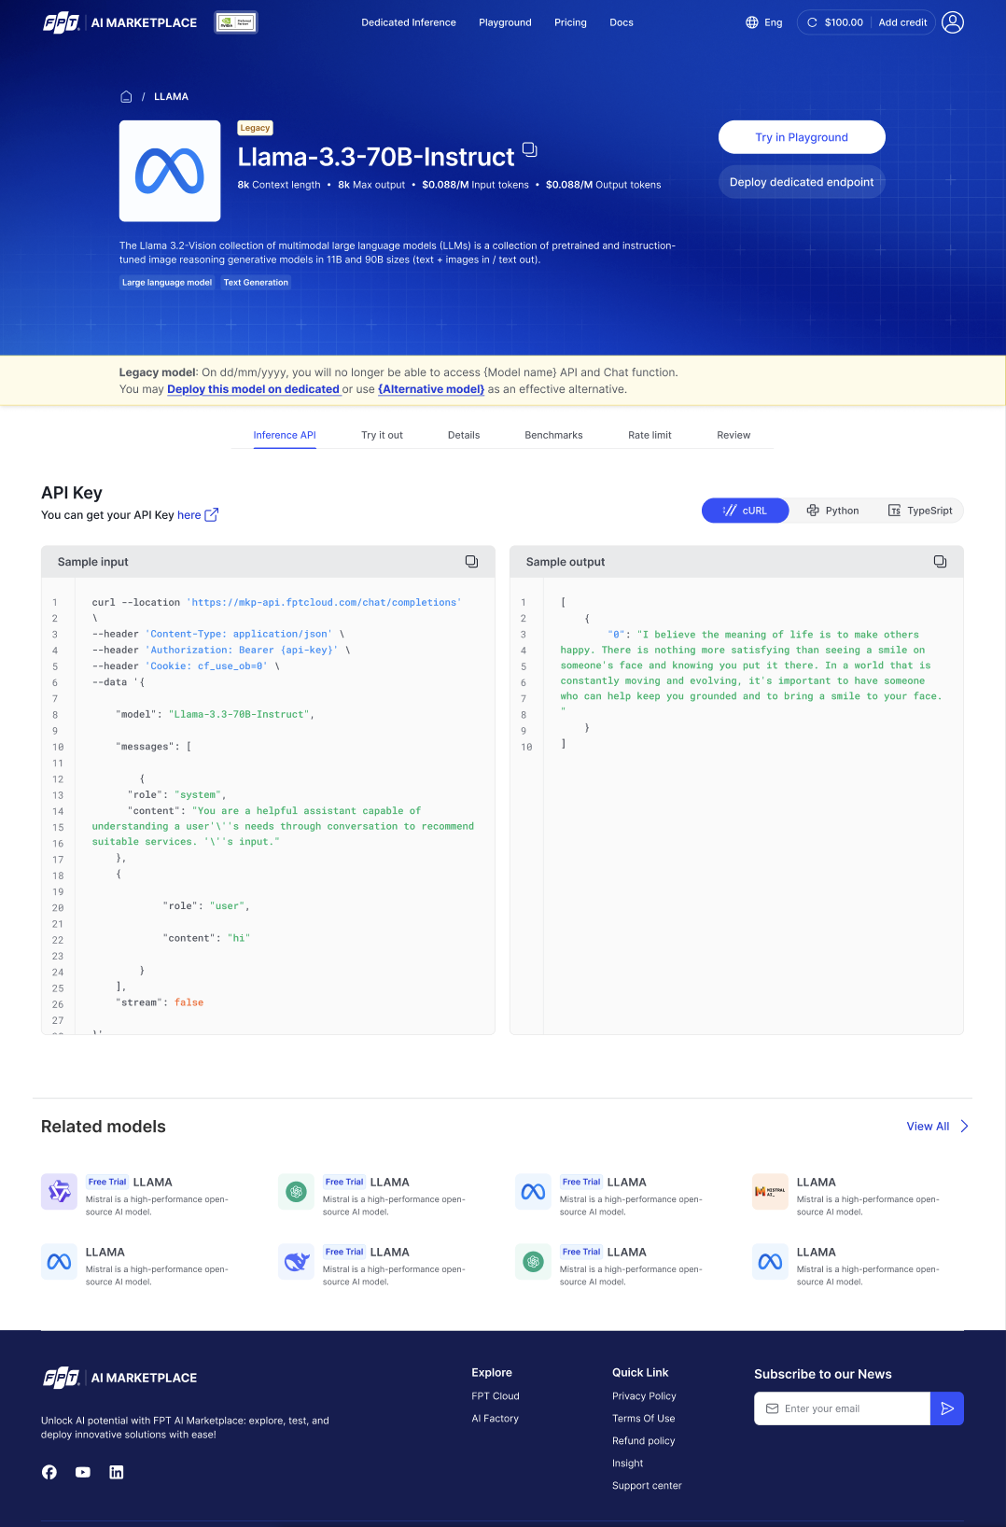This screenshot has width=1006, height=1527.
Task: Click View All related models link
Action: (928, 1127)
